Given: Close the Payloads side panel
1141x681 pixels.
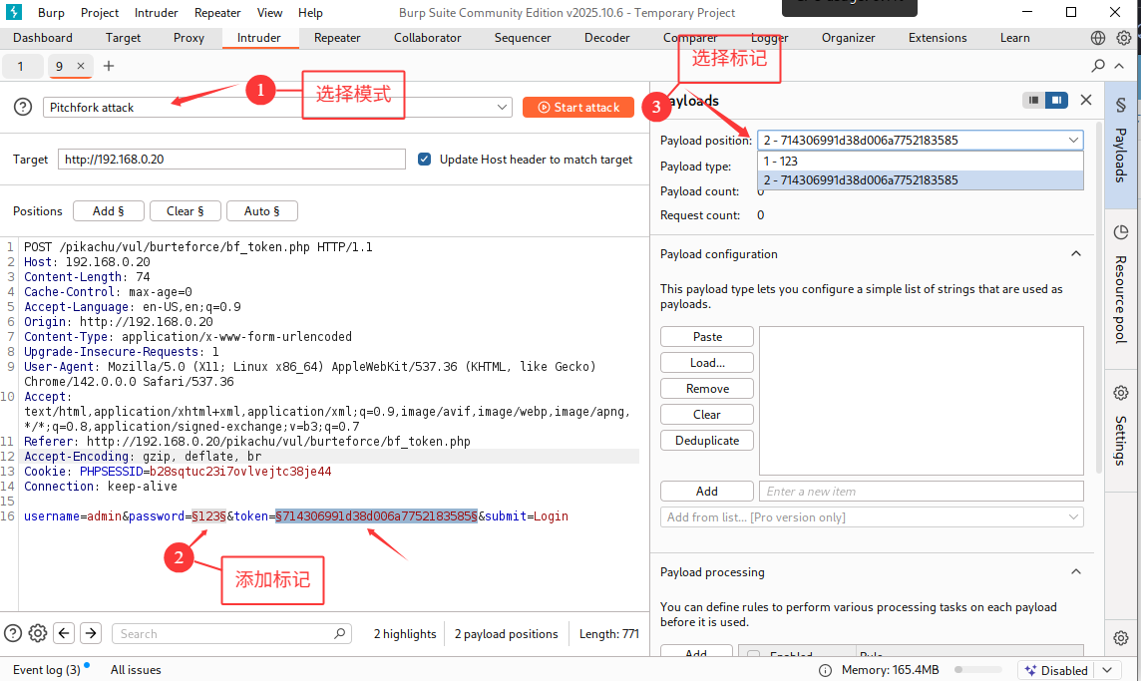Looking at the screenshot, I should [1086, 100].
